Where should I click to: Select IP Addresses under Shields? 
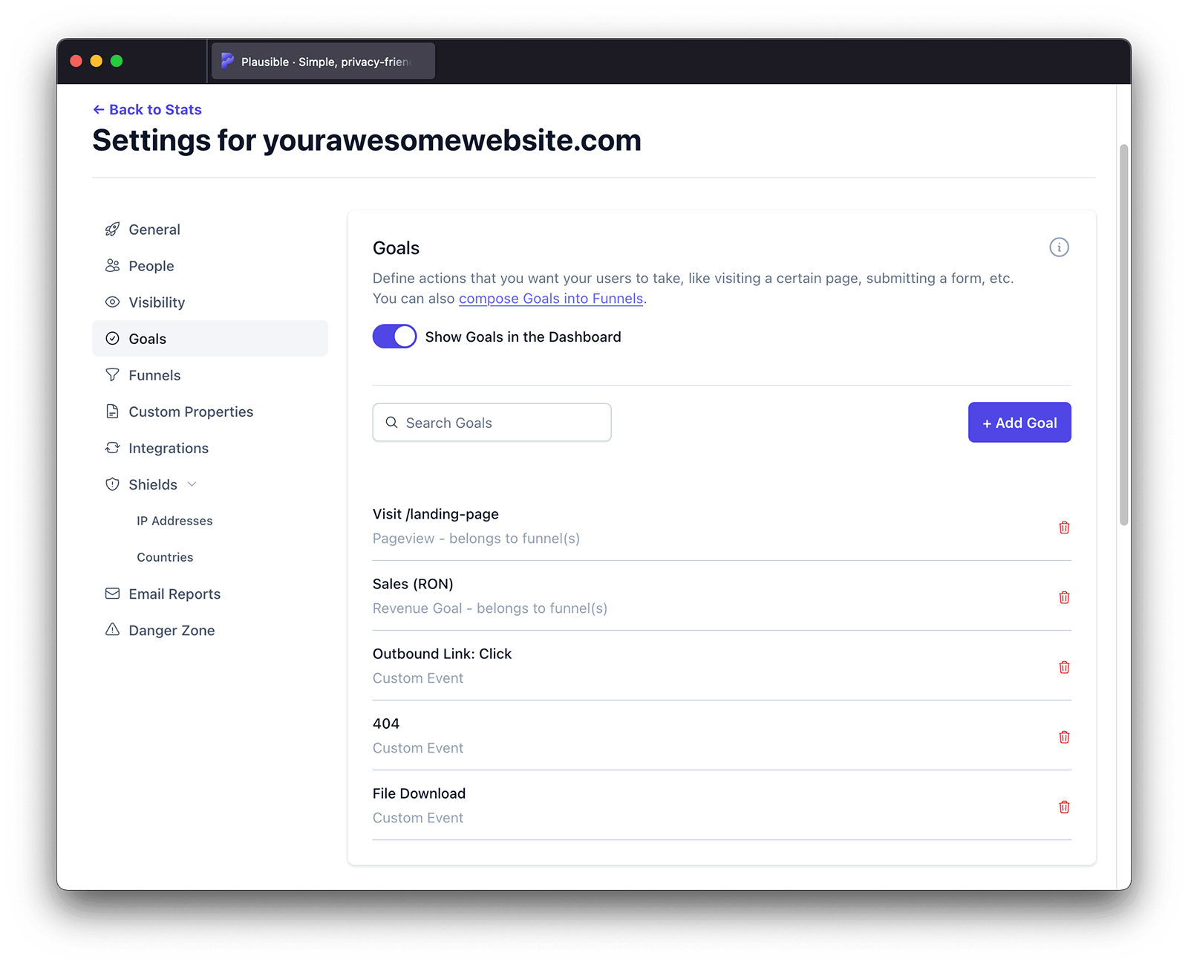tap(174, 520)
